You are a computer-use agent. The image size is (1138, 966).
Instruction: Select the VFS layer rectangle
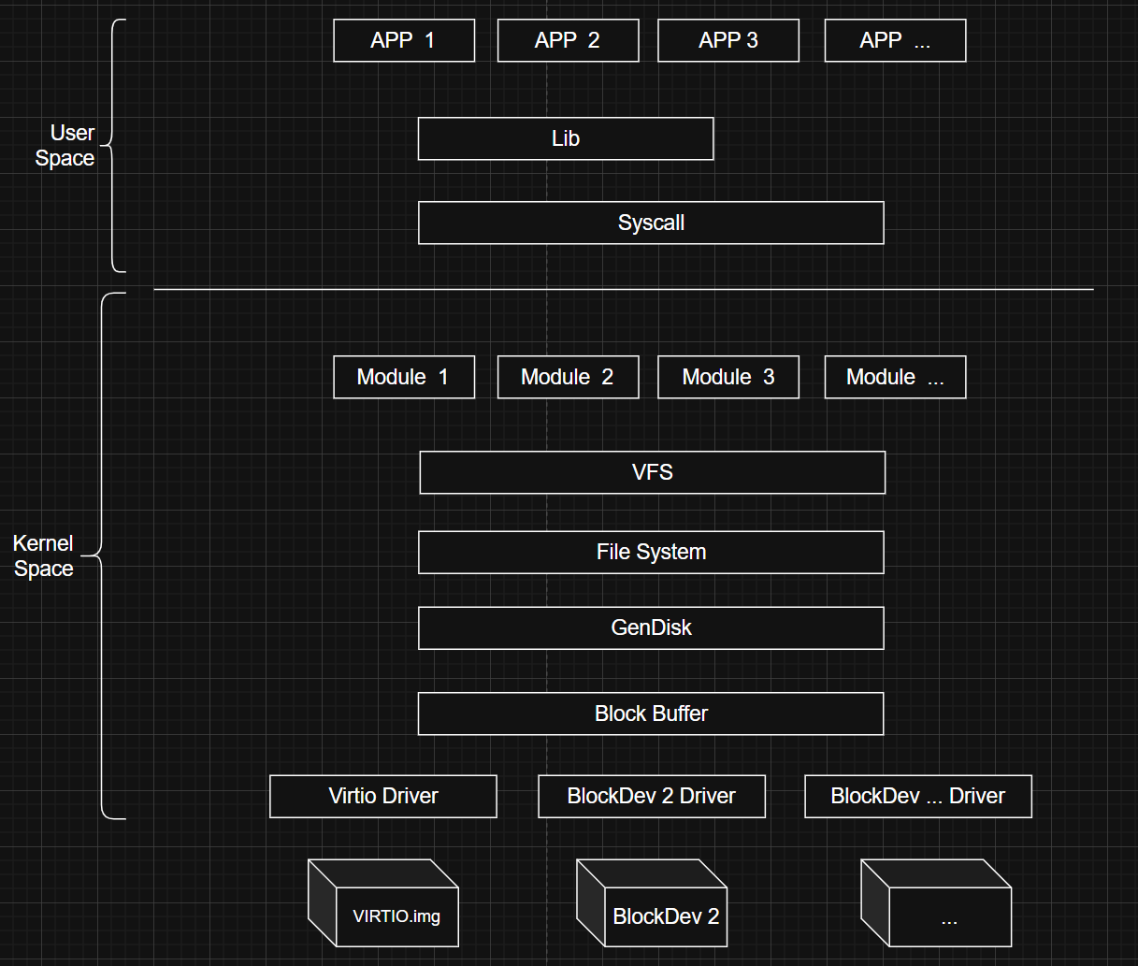652,472
